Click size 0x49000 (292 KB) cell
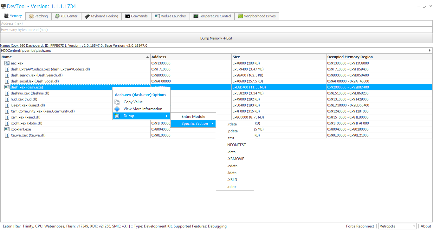 pyautogui.click(x=279, y=99)
